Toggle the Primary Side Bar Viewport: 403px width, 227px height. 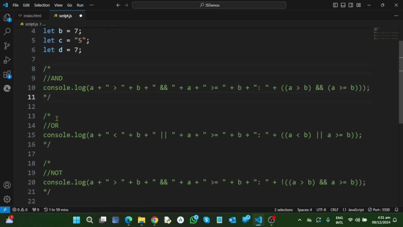click(335, 5)
